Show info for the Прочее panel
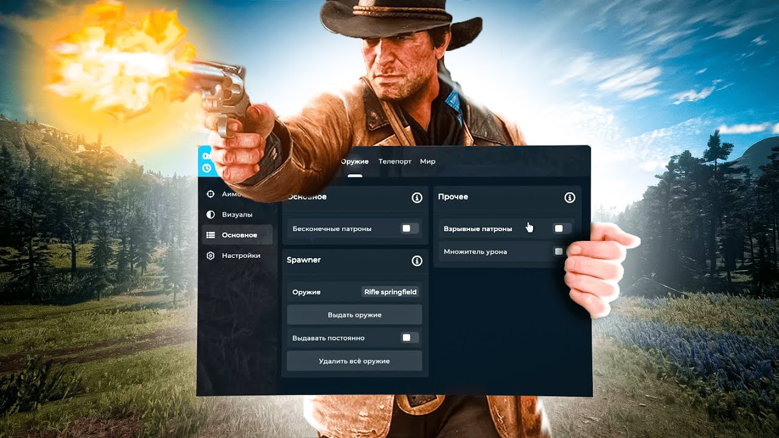 point(570,198)
